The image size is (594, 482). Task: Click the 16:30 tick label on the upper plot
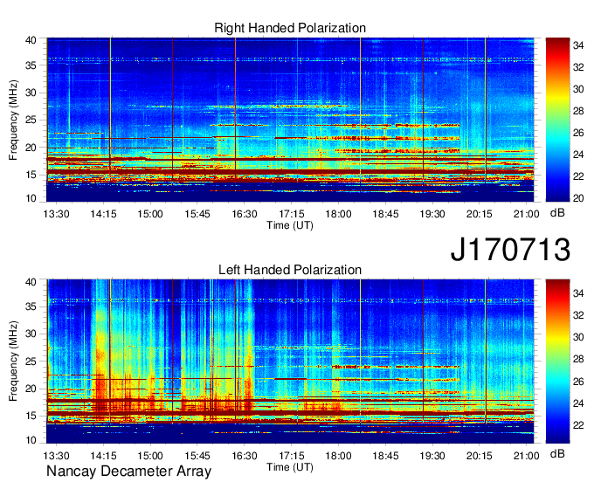tap(245, 214)
